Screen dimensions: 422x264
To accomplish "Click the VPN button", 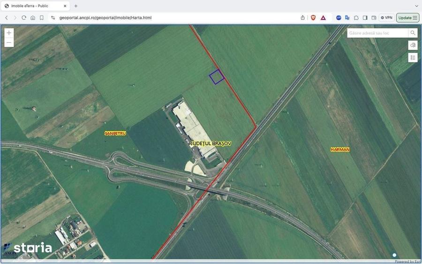I will (386, 18).
